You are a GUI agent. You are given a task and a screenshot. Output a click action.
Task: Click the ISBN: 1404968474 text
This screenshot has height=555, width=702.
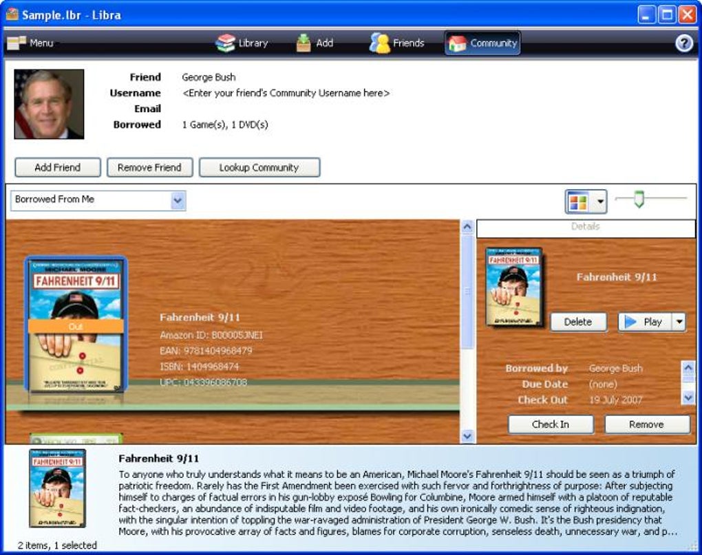(199, 367)
